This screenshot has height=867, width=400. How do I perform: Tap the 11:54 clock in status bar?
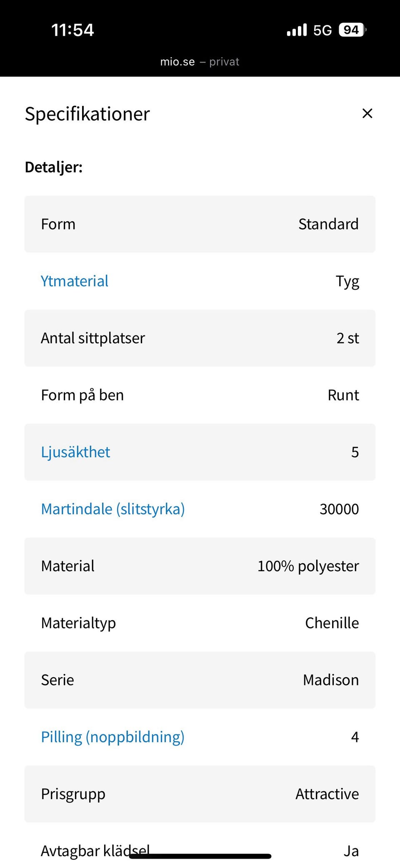click(72, 30)
